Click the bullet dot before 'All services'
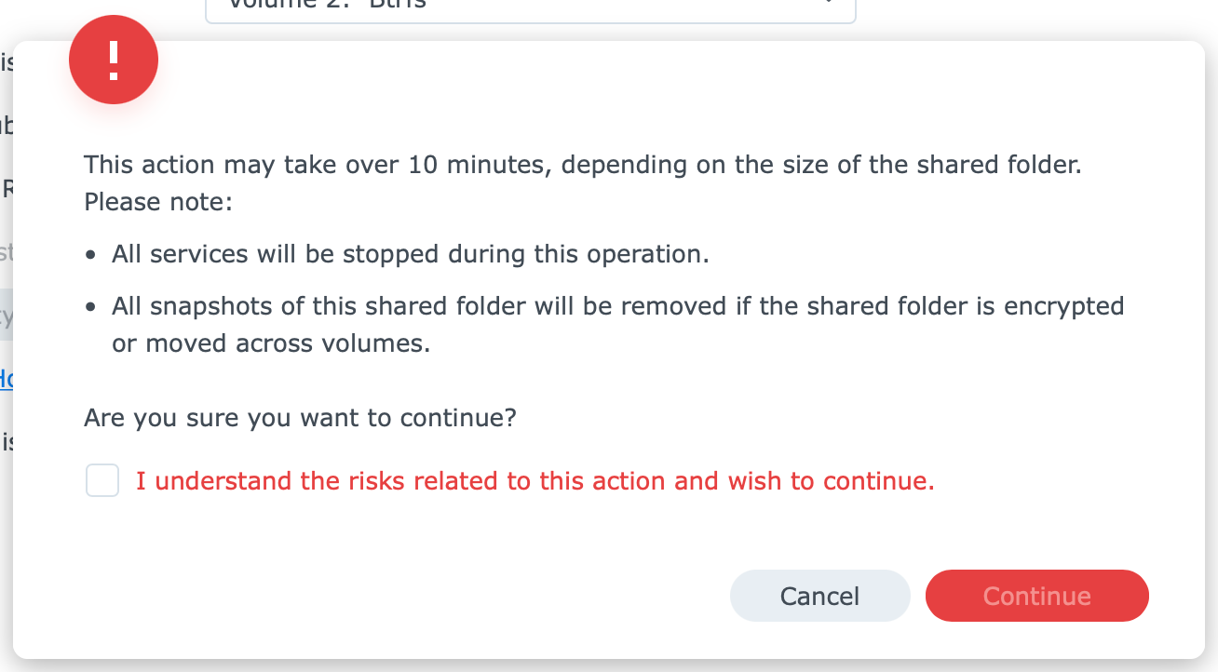1218x672 pixels. (89, 255)
